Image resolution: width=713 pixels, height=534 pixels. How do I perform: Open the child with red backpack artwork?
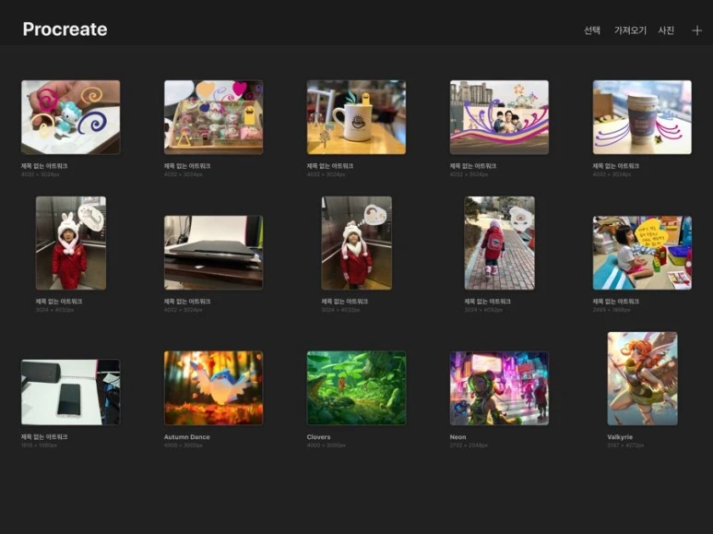[x=499, y=243]
